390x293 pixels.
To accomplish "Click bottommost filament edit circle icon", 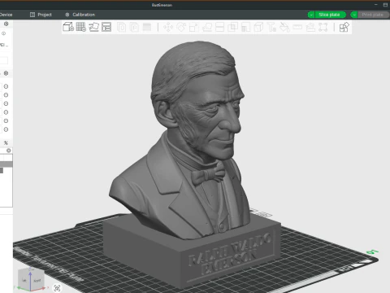I will [x=6, y=129].
